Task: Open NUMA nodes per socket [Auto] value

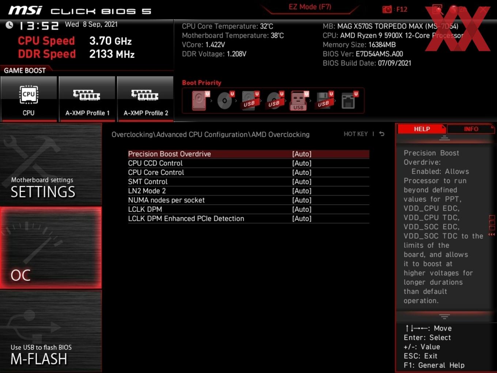Action: click(302, 200)
